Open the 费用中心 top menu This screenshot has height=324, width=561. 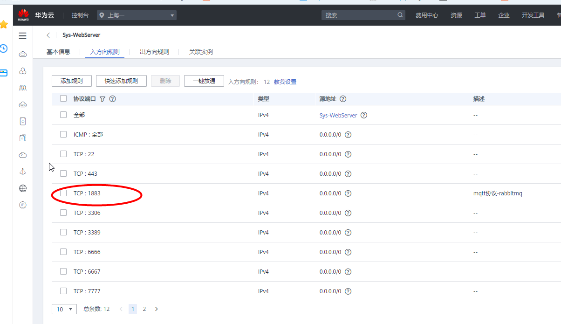427,15
